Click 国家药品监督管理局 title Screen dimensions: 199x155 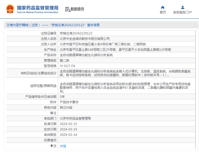coord(38,8)
